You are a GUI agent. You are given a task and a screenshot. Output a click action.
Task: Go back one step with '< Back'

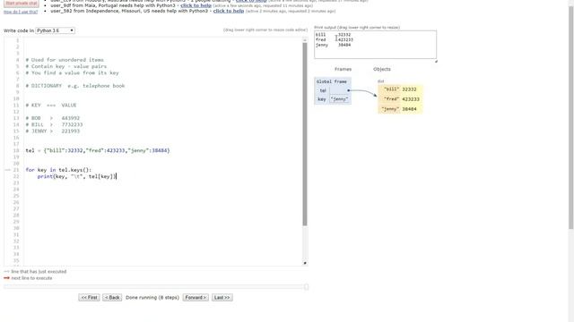click(x=112, y=298)
